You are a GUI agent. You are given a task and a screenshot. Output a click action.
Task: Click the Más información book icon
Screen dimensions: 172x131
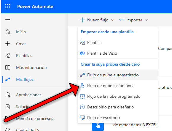[8, 67]
